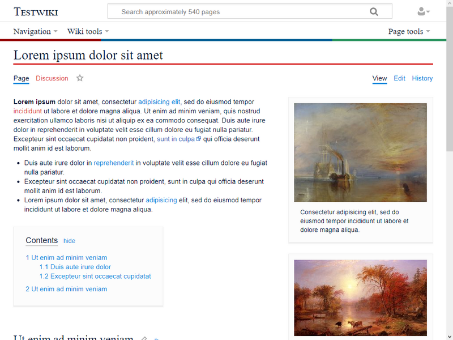
Task: Click the Edit link
Action: tap(399, 78)
